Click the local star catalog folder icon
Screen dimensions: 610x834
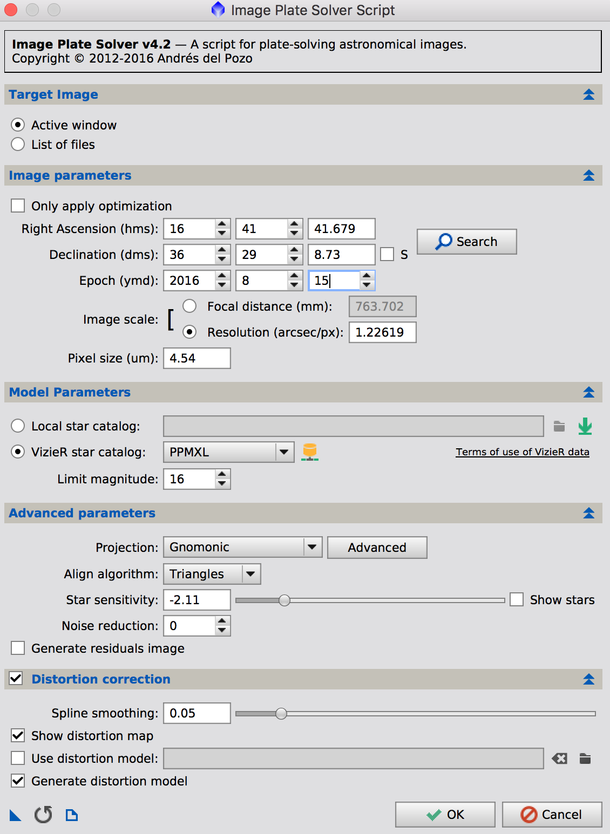(559, 427)
